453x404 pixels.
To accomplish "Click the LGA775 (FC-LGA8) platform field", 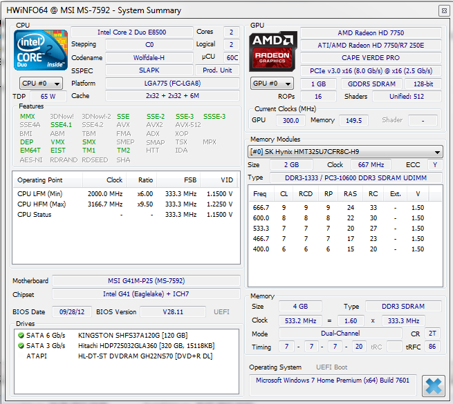I will pos(172,84).
